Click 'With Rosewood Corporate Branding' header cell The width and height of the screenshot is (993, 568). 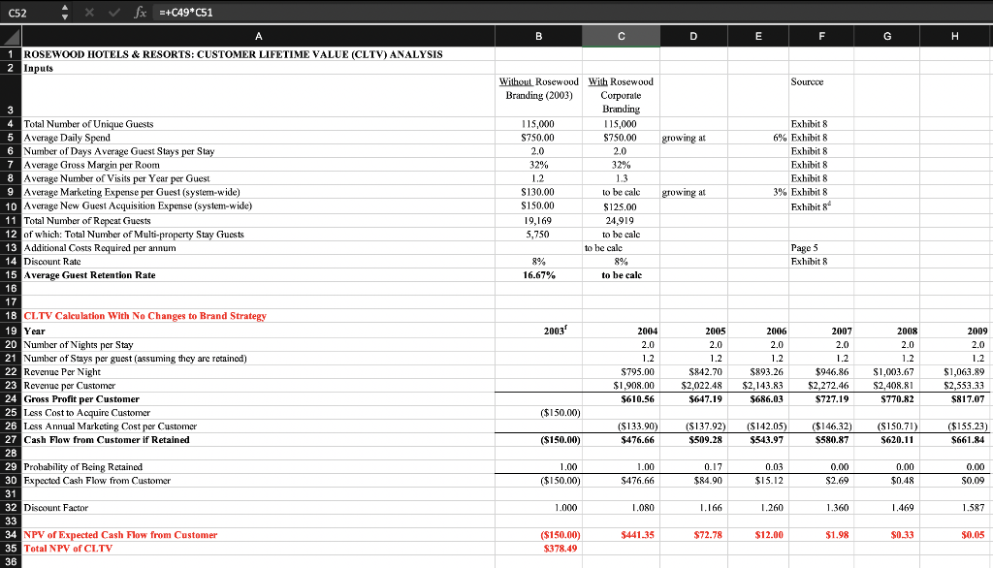(622, 95)
